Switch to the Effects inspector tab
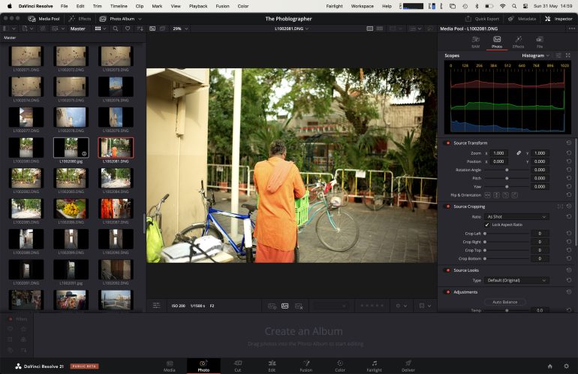578x374 pixels. [x=518, y=42]
